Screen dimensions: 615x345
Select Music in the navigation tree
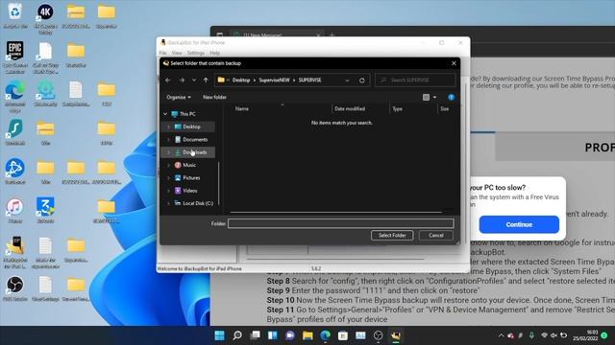point(189,165)
